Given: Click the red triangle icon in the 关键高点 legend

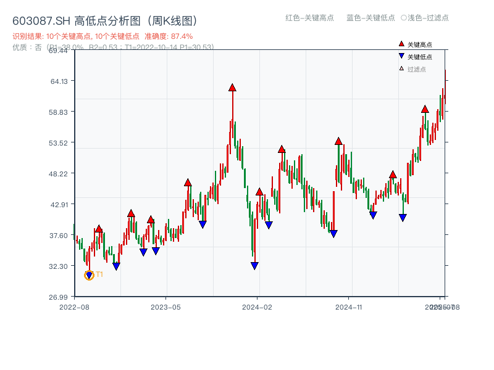Looking at the screenshot, I should tap(401, 44).
